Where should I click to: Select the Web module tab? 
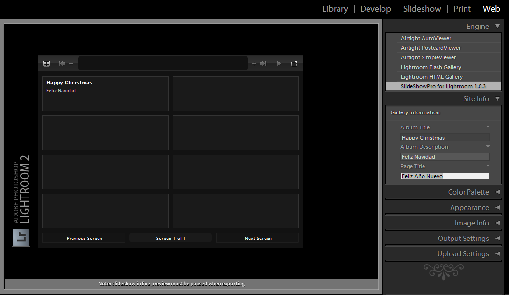pos(492,9)
